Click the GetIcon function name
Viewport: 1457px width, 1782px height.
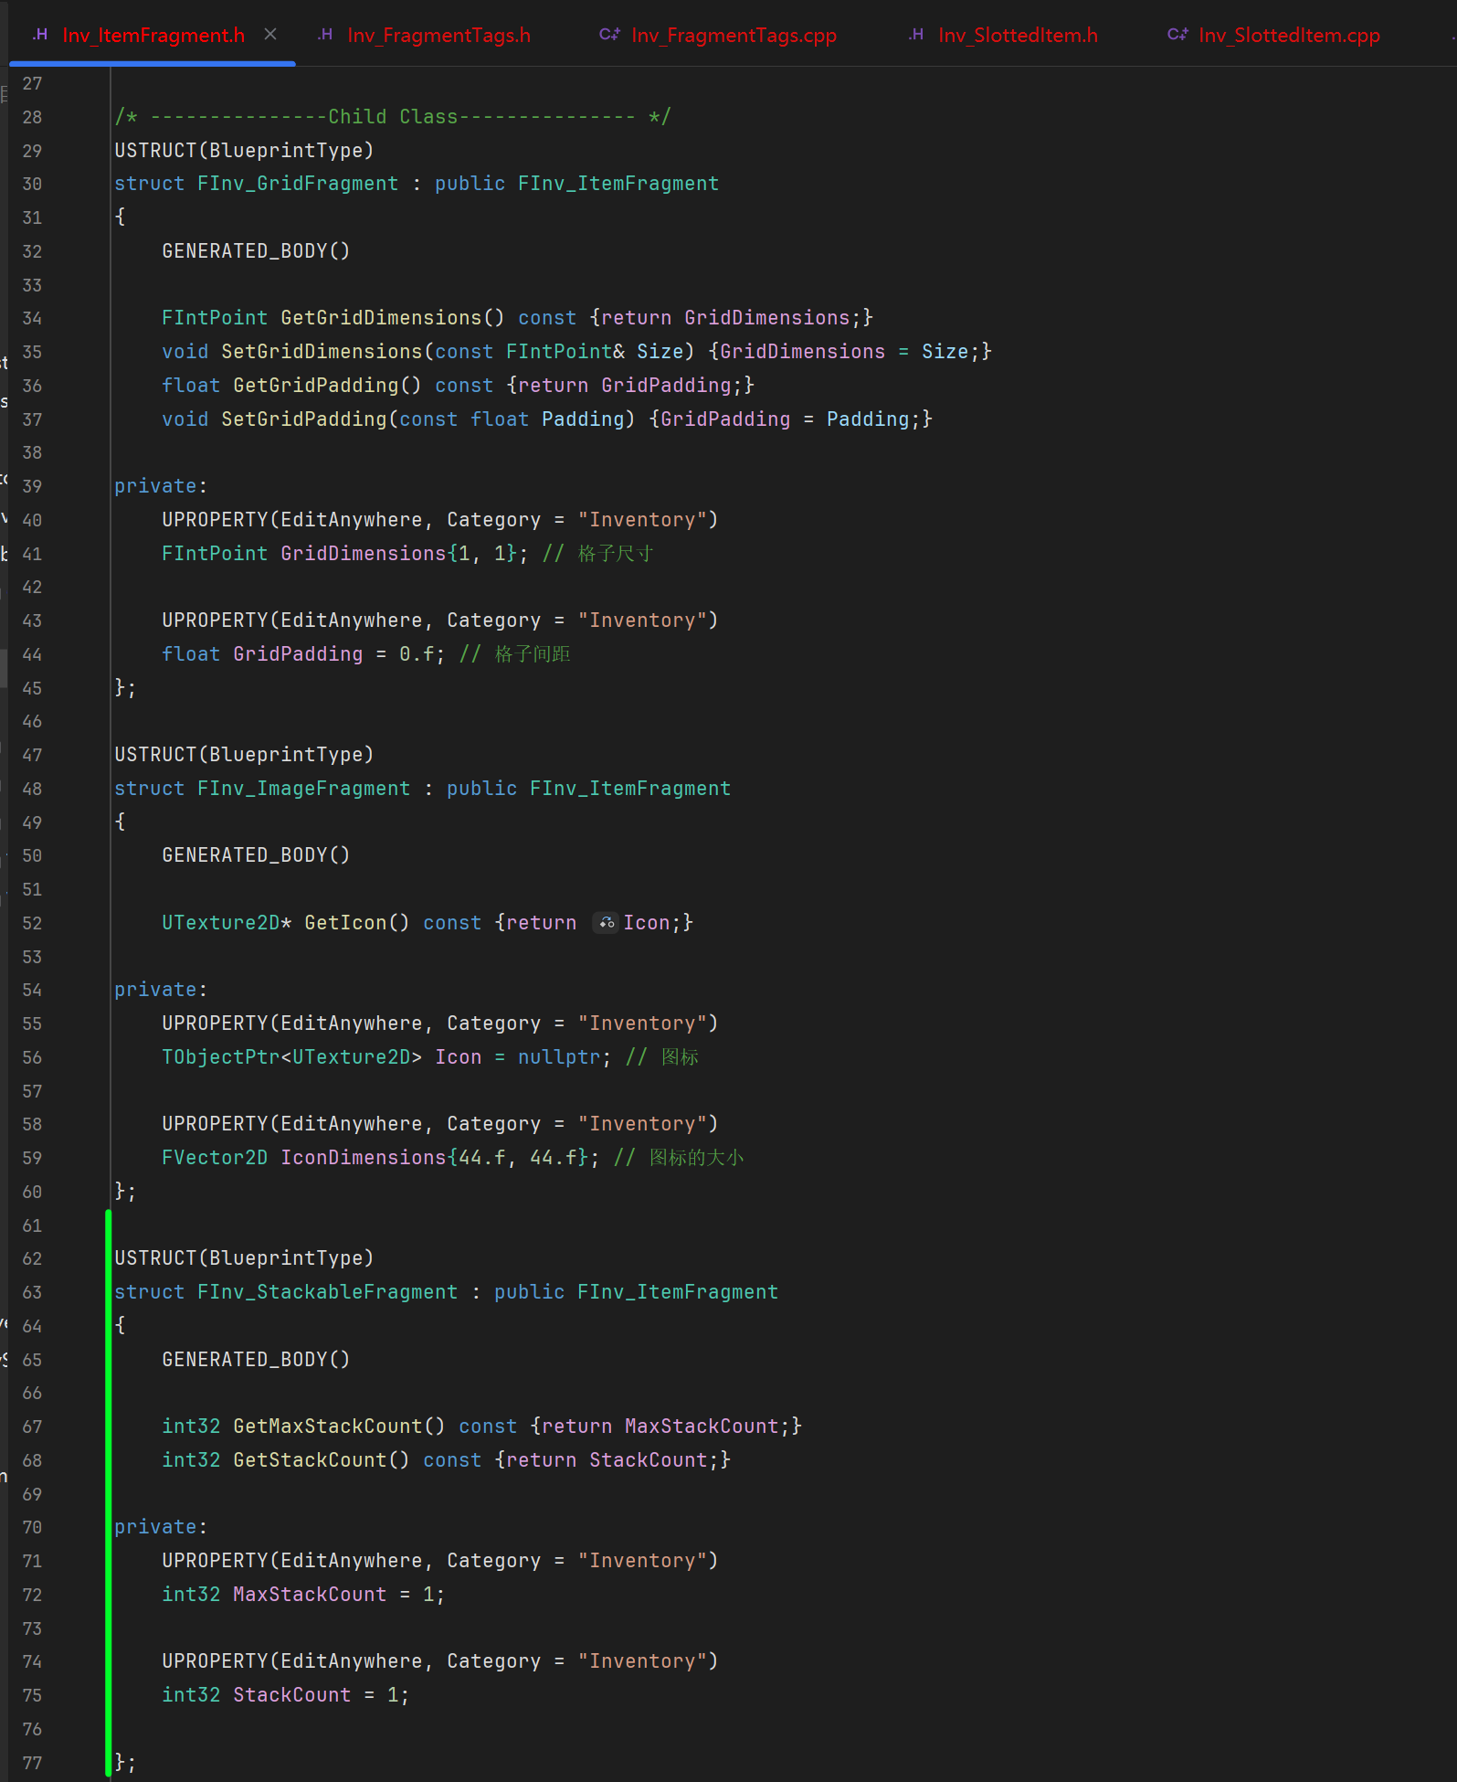pyautogui.click(x=345, y=923)
